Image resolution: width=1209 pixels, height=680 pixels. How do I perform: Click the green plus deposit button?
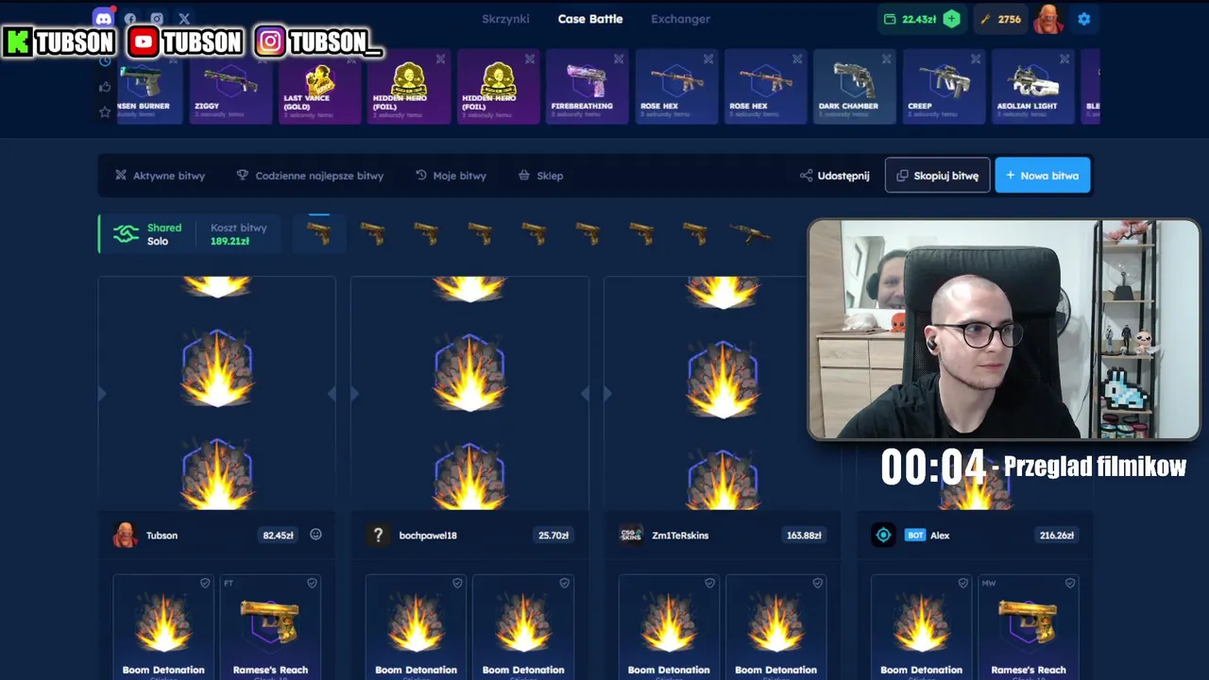tap(951, 19)
